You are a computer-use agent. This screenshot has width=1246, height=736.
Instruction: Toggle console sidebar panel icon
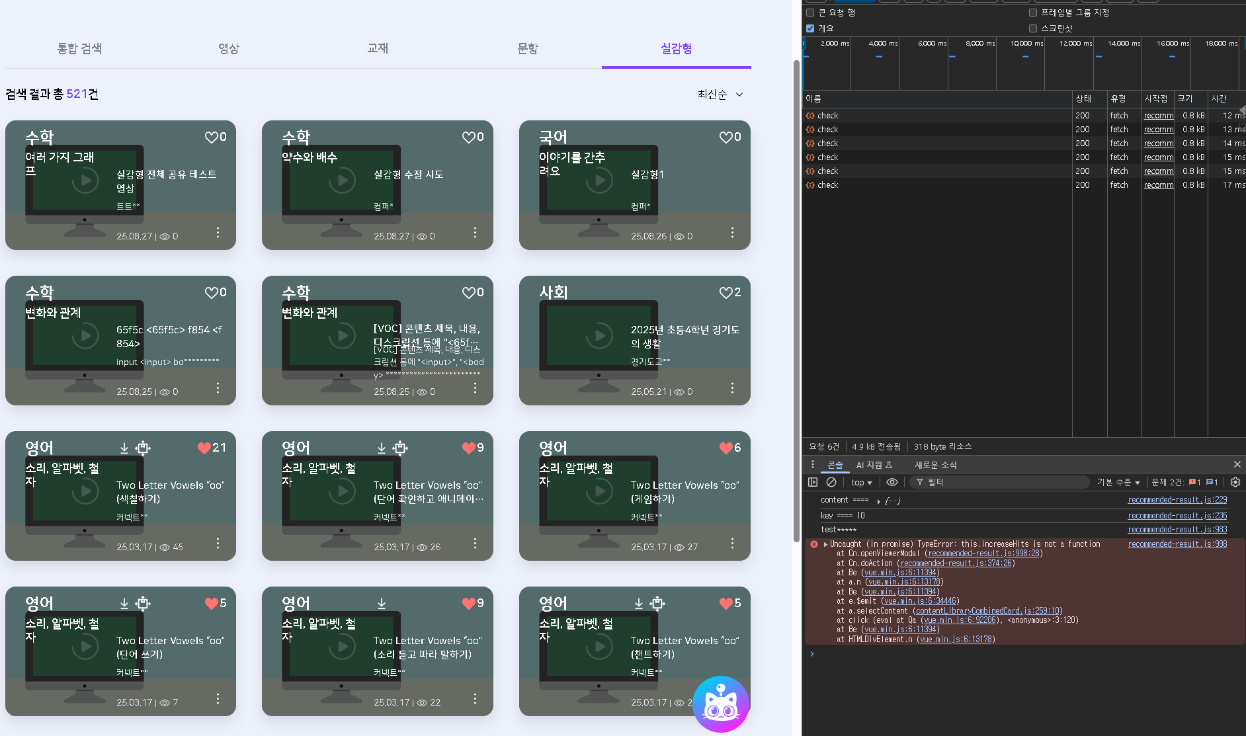click(x=813, y=482)
